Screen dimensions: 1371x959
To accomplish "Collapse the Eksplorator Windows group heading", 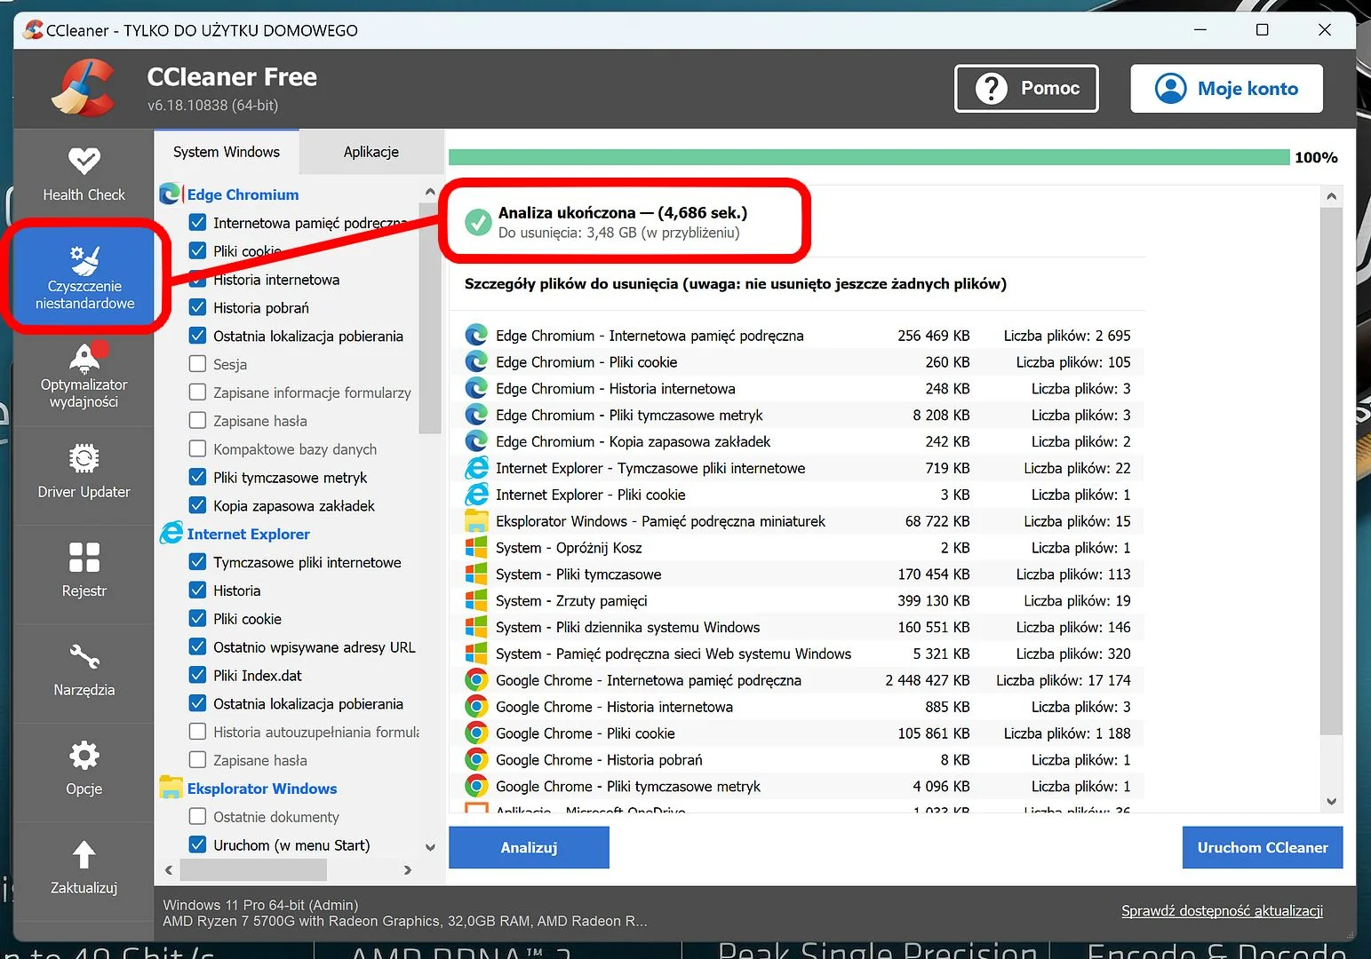I will (x=262, y=789).
